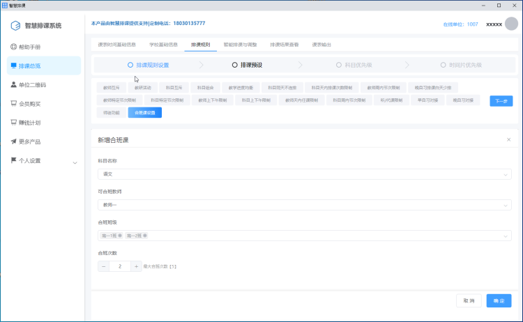Image resolution: width=523 pixels, height=322 pixels.
Task: Click 取消 to cancel
Action: click(469, 300)
